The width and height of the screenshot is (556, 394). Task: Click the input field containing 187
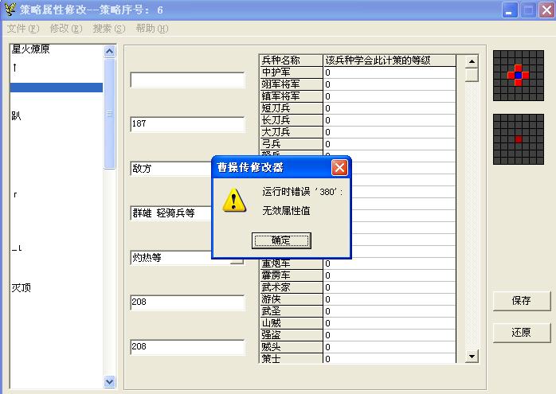coord(187,124)
